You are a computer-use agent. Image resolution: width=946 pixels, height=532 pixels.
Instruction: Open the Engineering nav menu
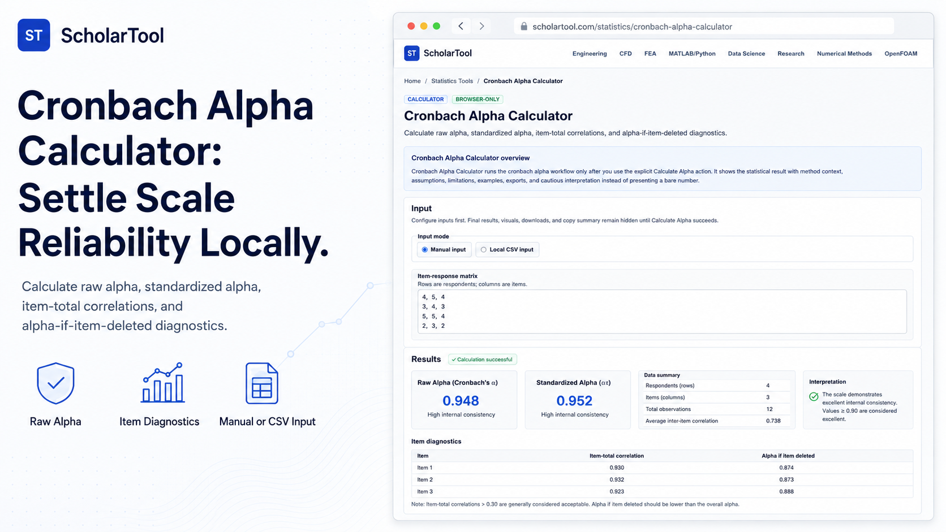point(590,54)
